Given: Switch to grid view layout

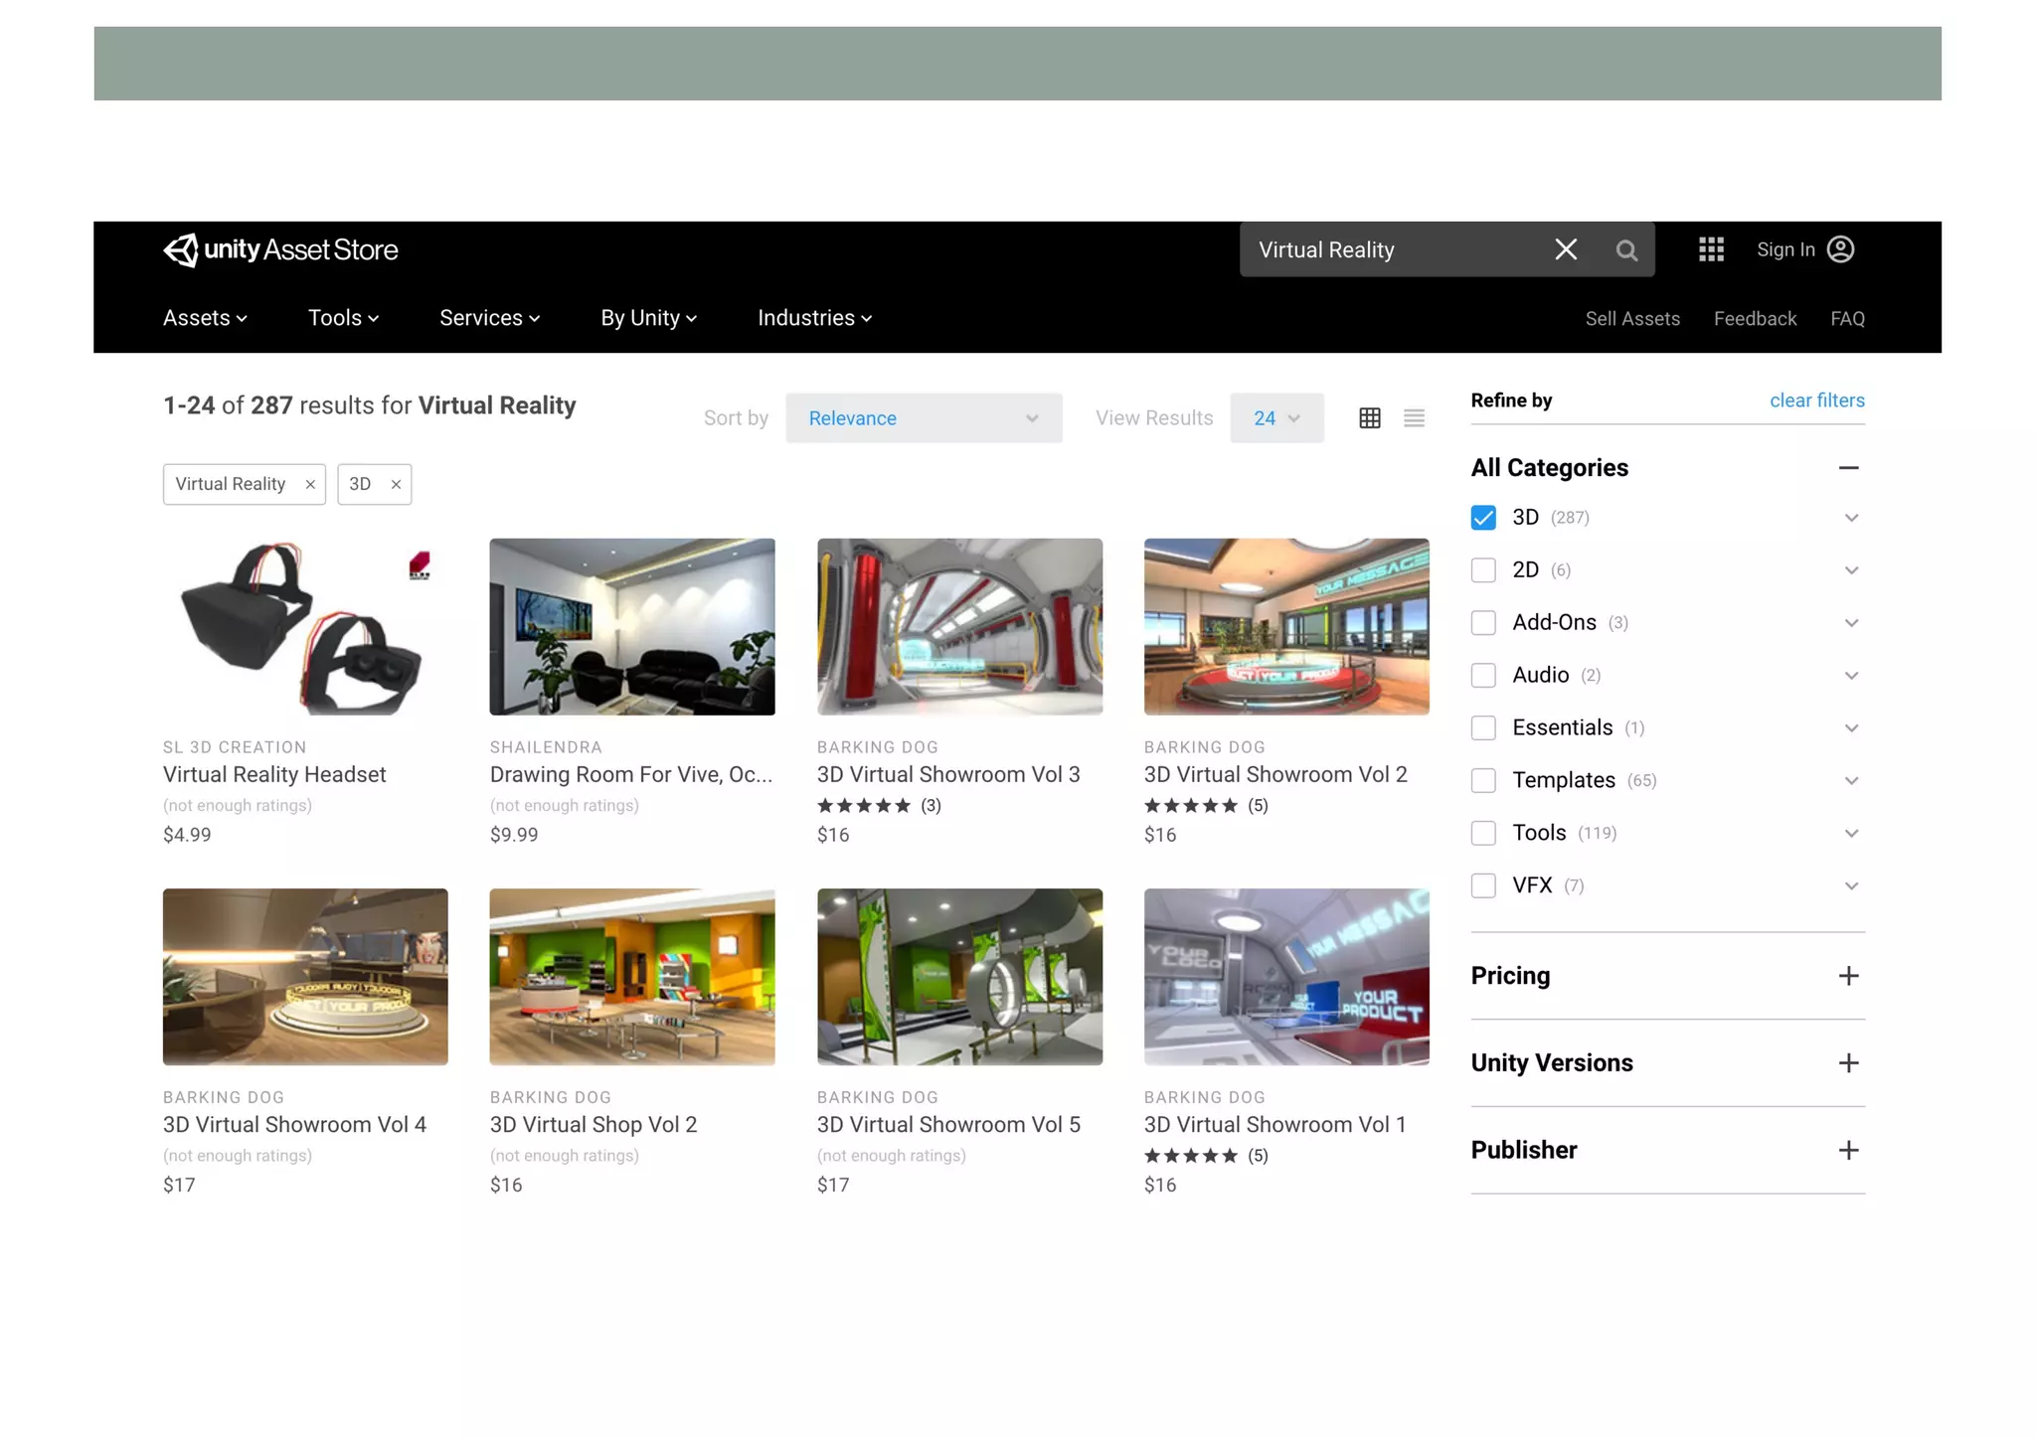Looking at the screenshot, I should pyautogui.click(x=1370, y=418).
